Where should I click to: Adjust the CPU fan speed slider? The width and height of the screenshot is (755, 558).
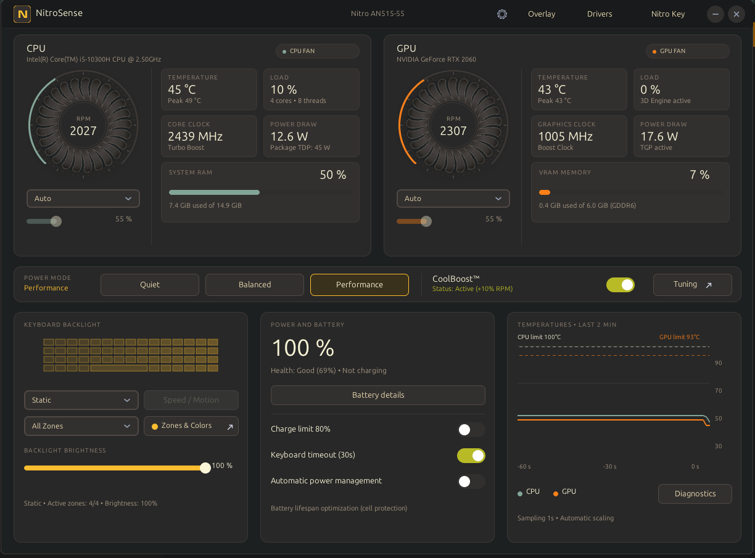click(56, 221)
